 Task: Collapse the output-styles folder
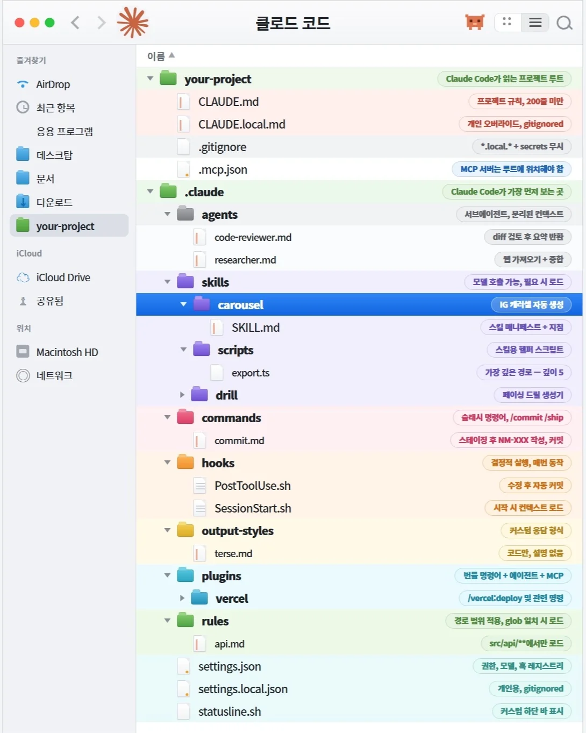(x=167, y=530)
